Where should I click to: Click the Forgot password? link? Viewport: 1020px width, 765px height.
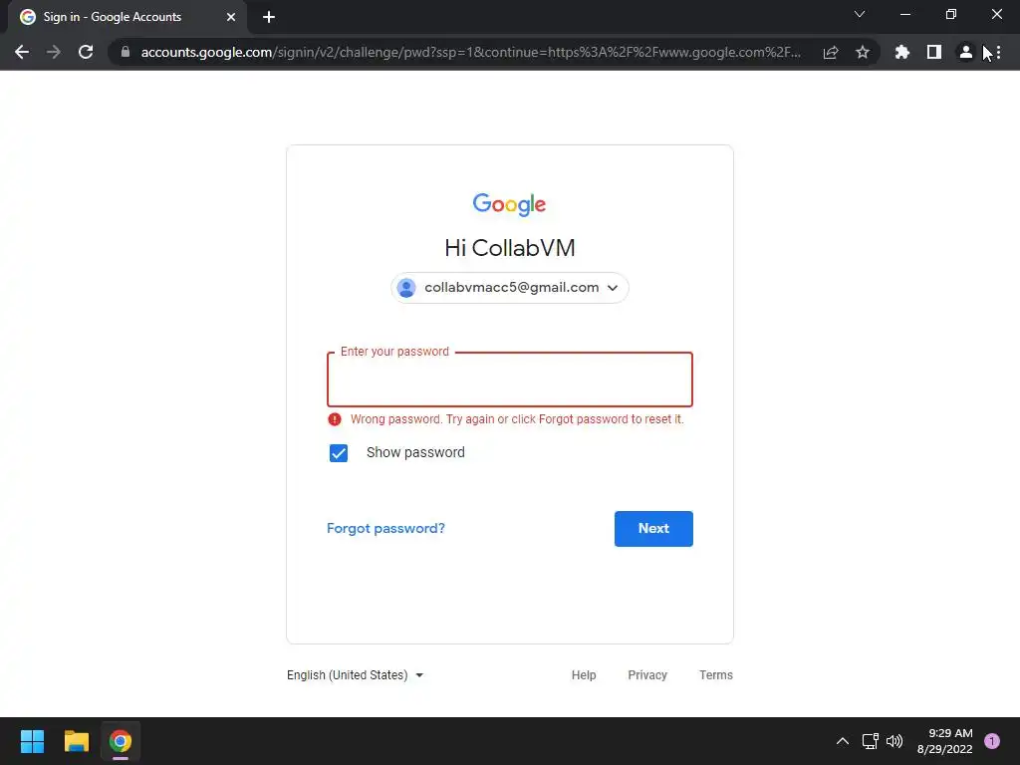pyautogui.click(x=385, y=528)
